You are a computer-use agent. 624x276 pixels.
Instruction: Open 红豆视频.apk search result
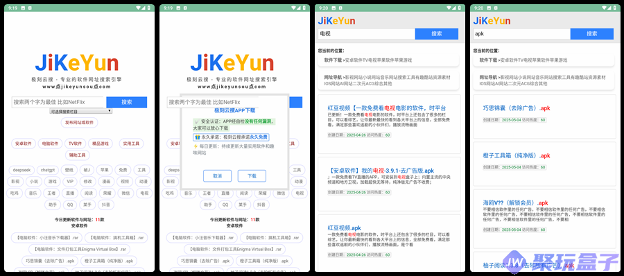344,228
